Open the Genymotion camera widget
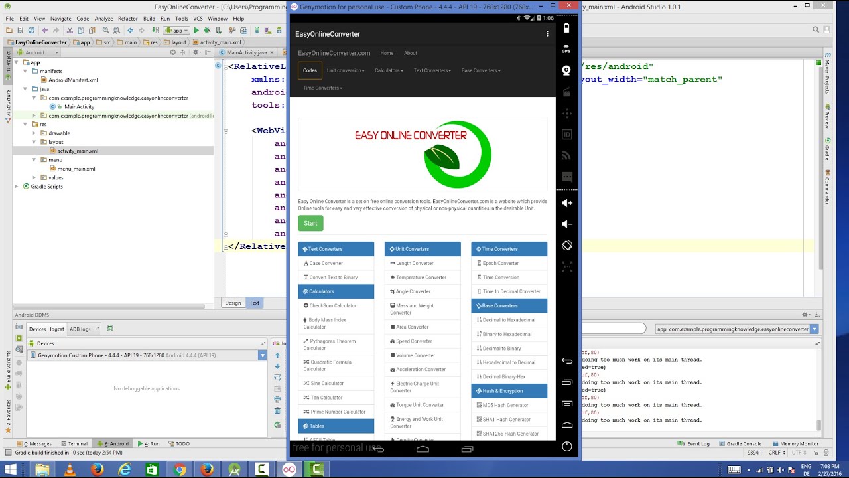Screen dimensions: 849x478 [566, 70]
